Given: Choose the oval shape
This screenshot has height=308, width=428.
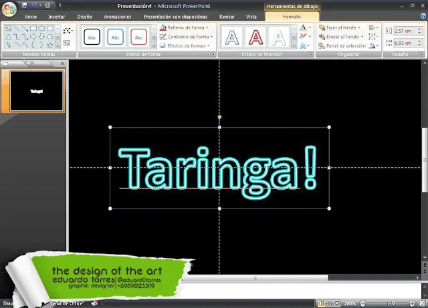Looking at the screenshot, I should click(41, 28).
